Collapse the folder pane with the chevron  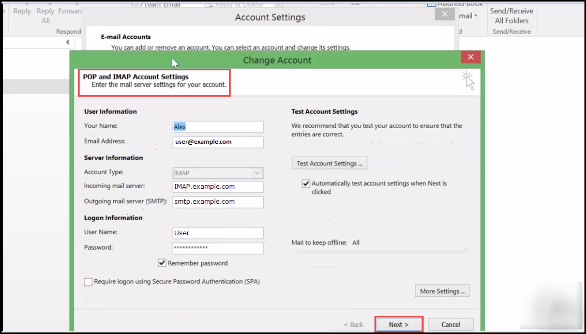point(67,42)
